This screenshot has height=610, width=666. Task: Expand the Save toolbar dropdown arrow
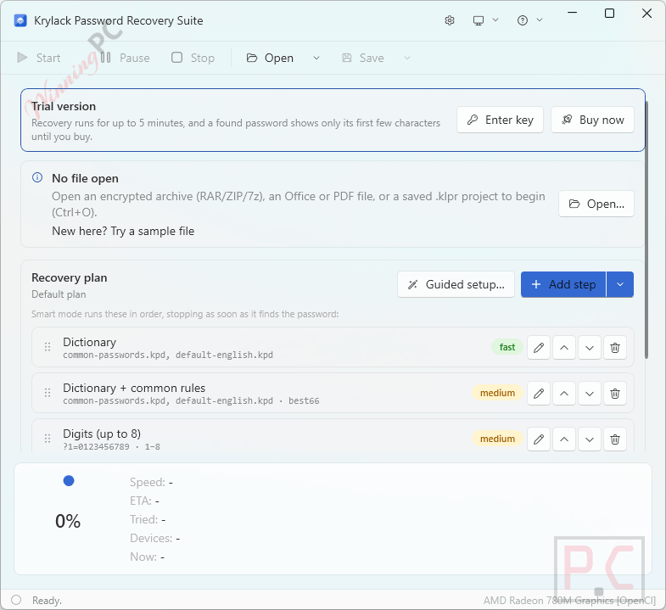407,58
